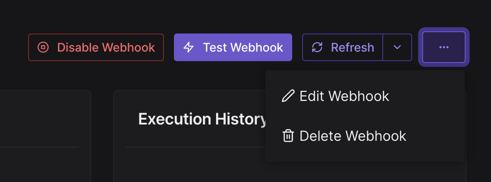
Task: Choose Edit Webhook from the menu
Action: pos(365,96)
